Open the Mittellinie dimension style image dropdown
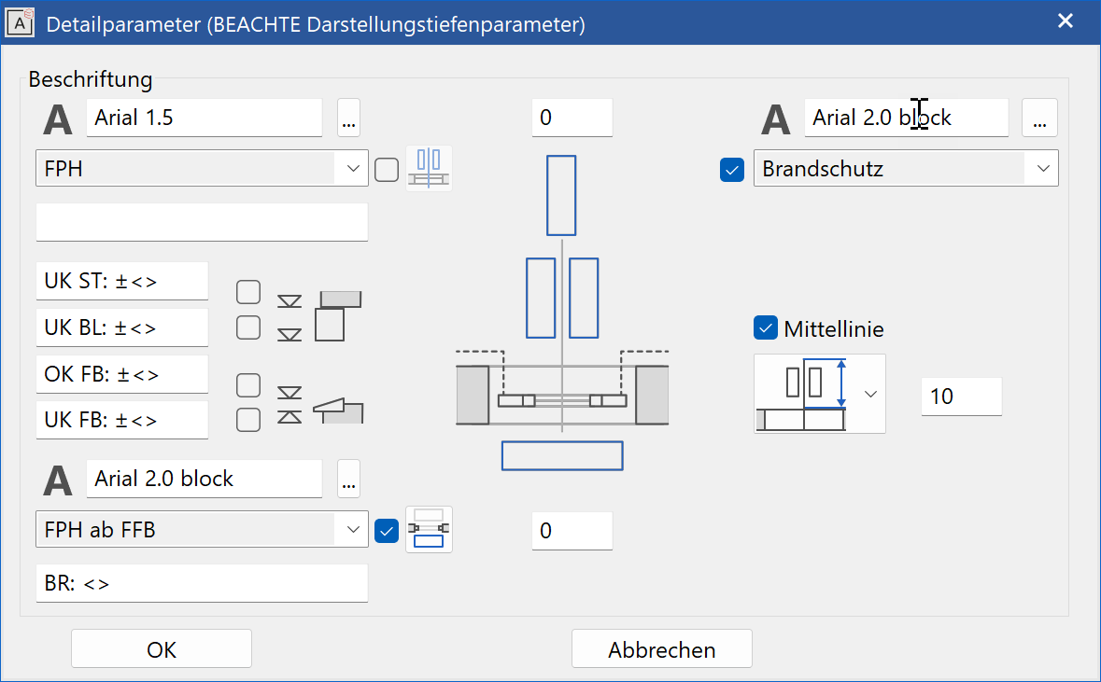 819,394
